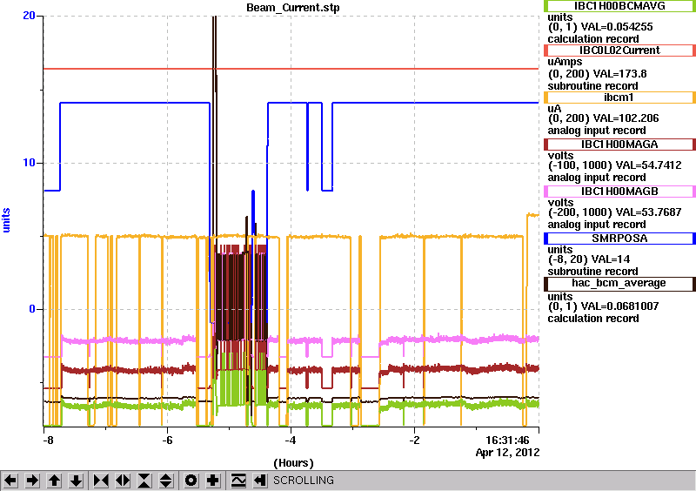
Task: Pan the plot right with the right arrow
Action: [32, 481]
